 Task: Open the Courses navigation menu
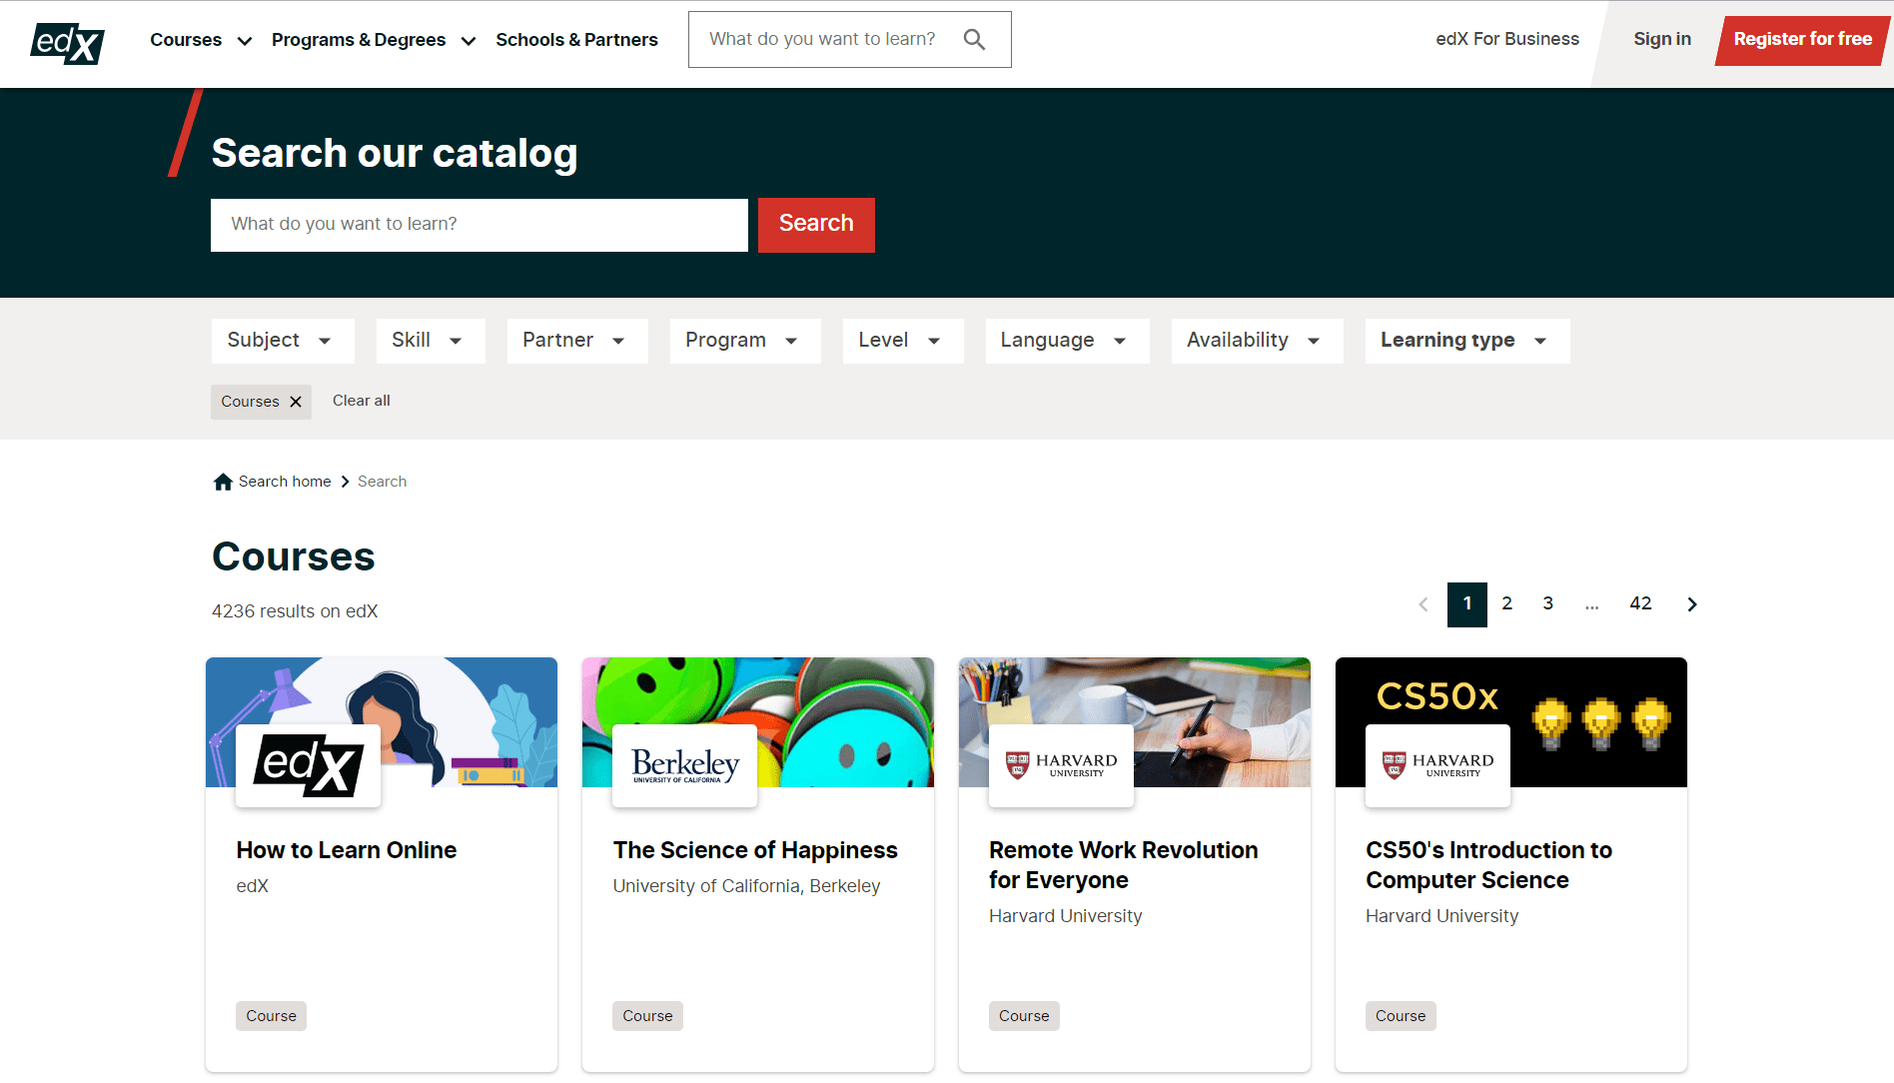[x=199, y=39]
